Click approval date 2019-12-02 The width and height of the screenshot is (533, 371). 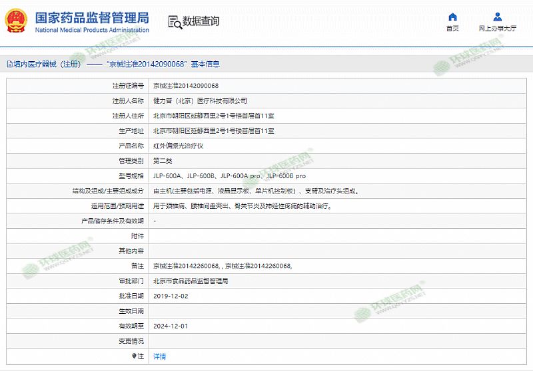point(171,296)
